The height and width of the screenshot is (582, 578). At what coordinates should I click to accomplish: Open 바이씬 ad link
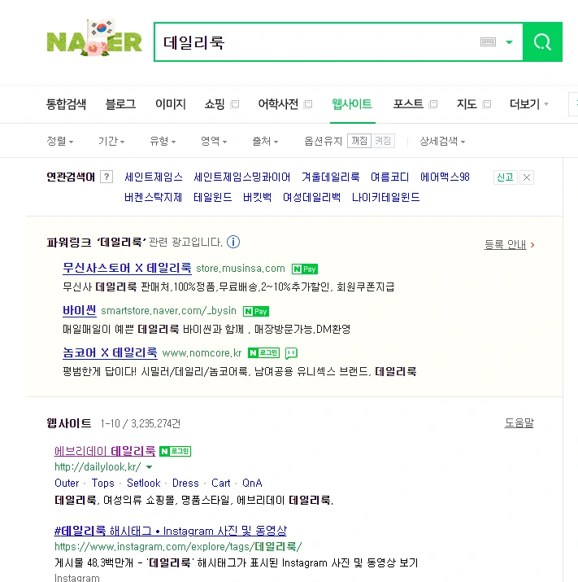point(80,310)
